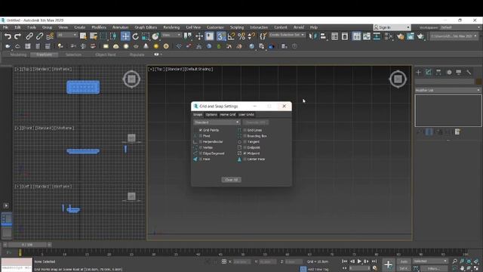Switch to the Modify panel icon
The width and height of the screenshot is (483, 272).
tap(429, 73)
